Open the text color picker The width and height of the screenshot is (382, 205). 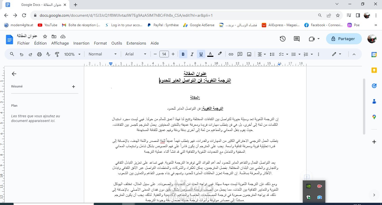[x=210, y=54]
